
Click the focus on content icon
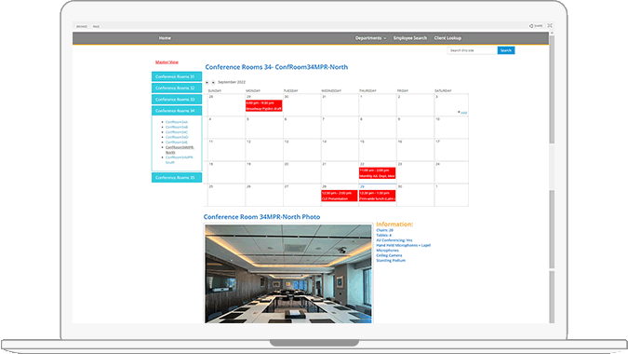click(x=550, y=26)
